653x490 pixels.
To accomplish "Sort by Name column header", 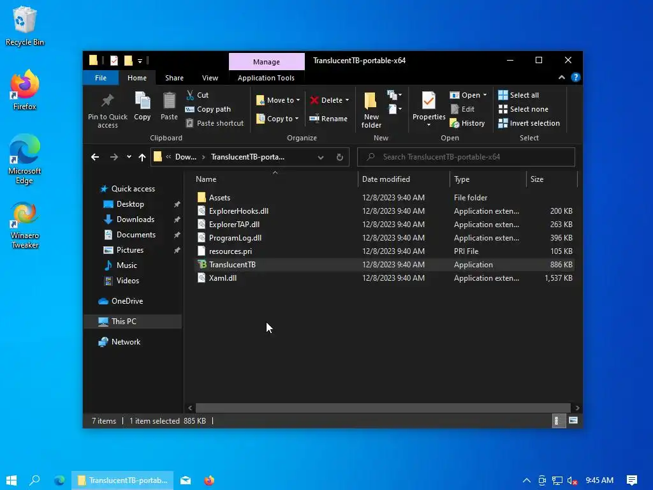I will 206,179.
